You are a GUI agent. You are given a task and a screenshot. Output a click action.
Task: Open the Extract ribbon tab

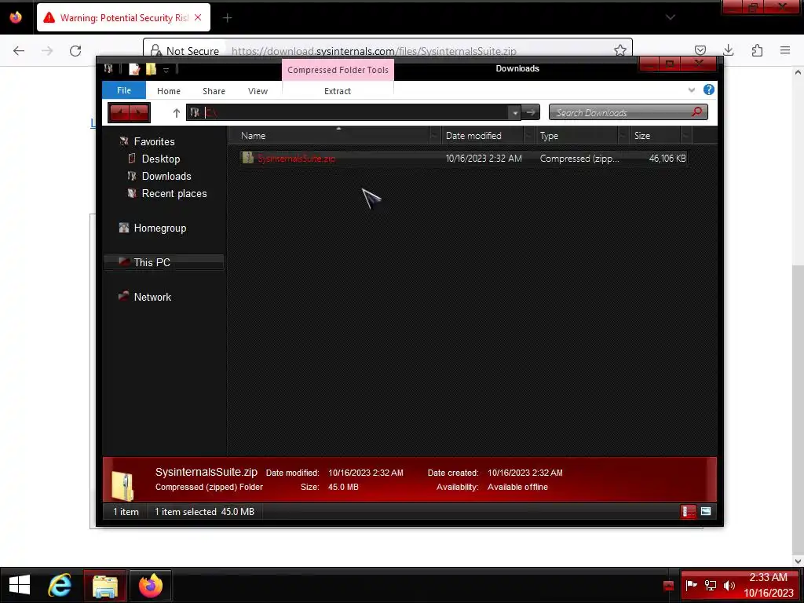pyautogui.click(x=338, y=91)
